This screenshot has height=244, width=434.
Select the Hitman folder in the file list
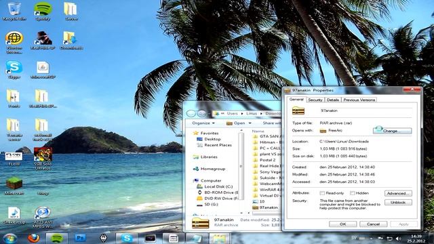click(x=267, y=142)
